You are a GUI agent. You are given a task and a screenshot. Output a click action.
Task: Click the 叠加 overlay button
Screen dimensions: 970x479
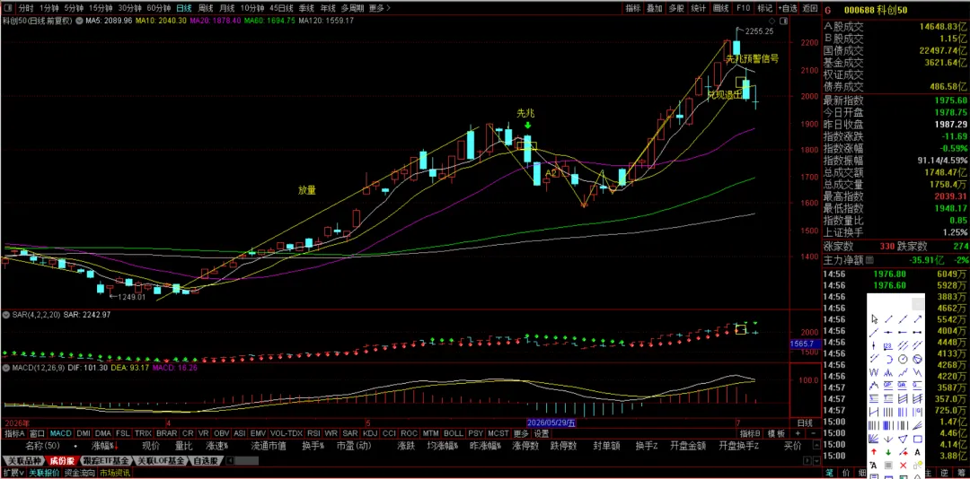(x=655, y=8)
